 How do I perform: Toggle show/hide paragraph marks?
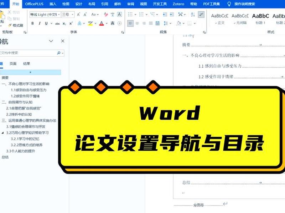click(201, 14)
